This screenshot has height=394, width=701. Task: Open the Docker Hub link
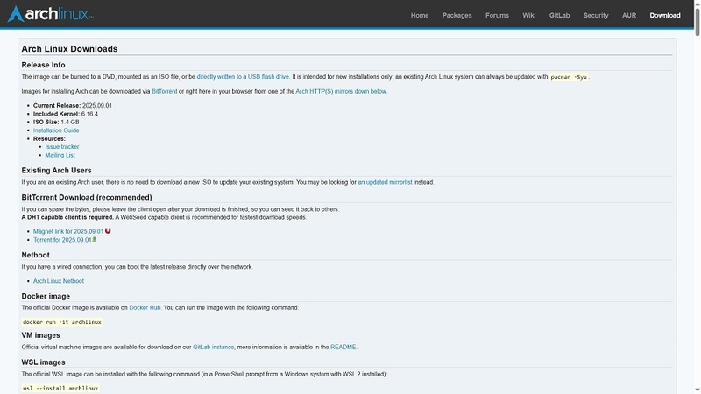145,308
